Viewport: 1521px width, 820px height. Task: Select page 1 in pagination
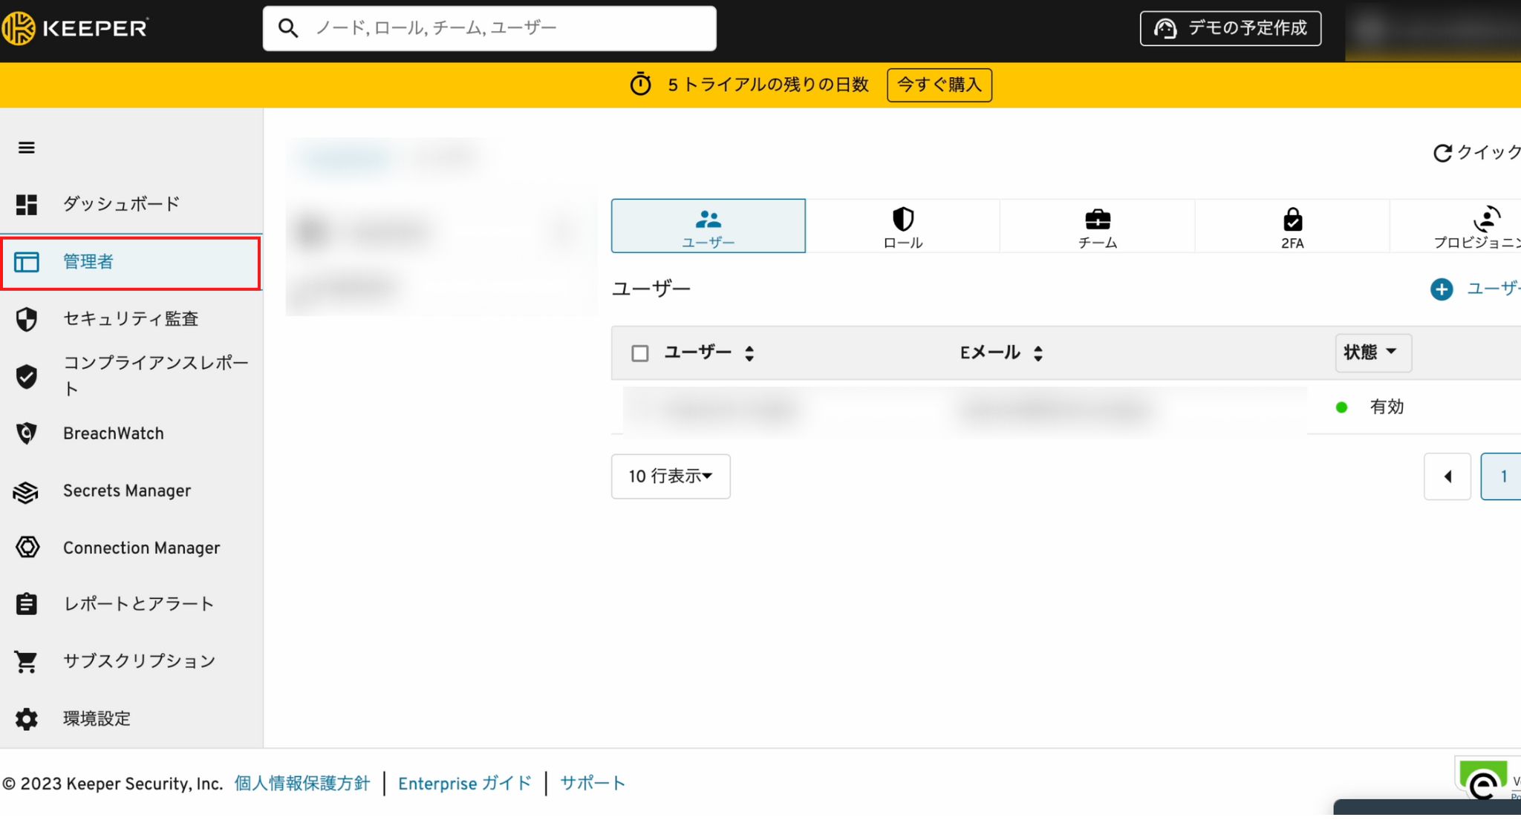1502,476
